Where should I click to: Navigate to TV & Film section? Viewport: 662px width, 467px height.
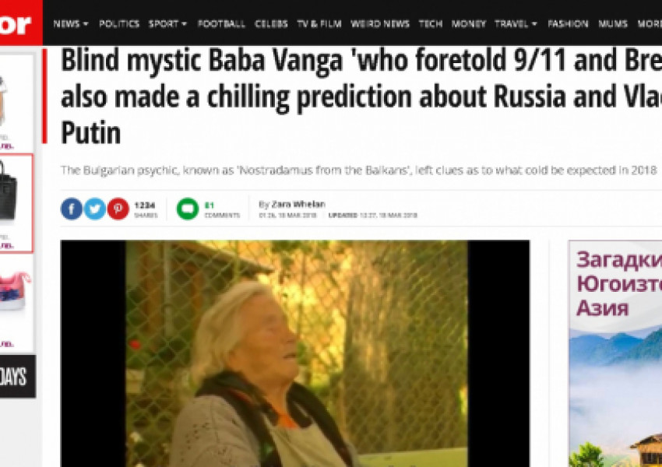pyautogui.click(x=319, y=24)
